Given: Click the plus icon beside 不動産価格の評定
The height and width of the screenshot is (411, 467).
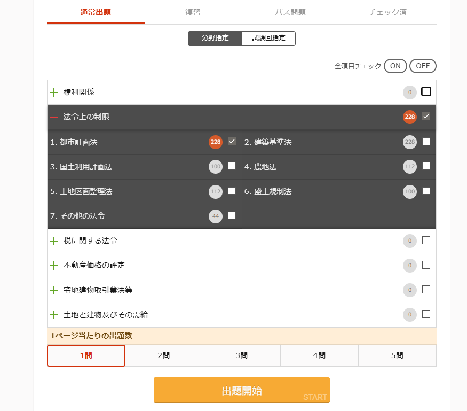Looking at the screenshot, I should coord(54,265).
